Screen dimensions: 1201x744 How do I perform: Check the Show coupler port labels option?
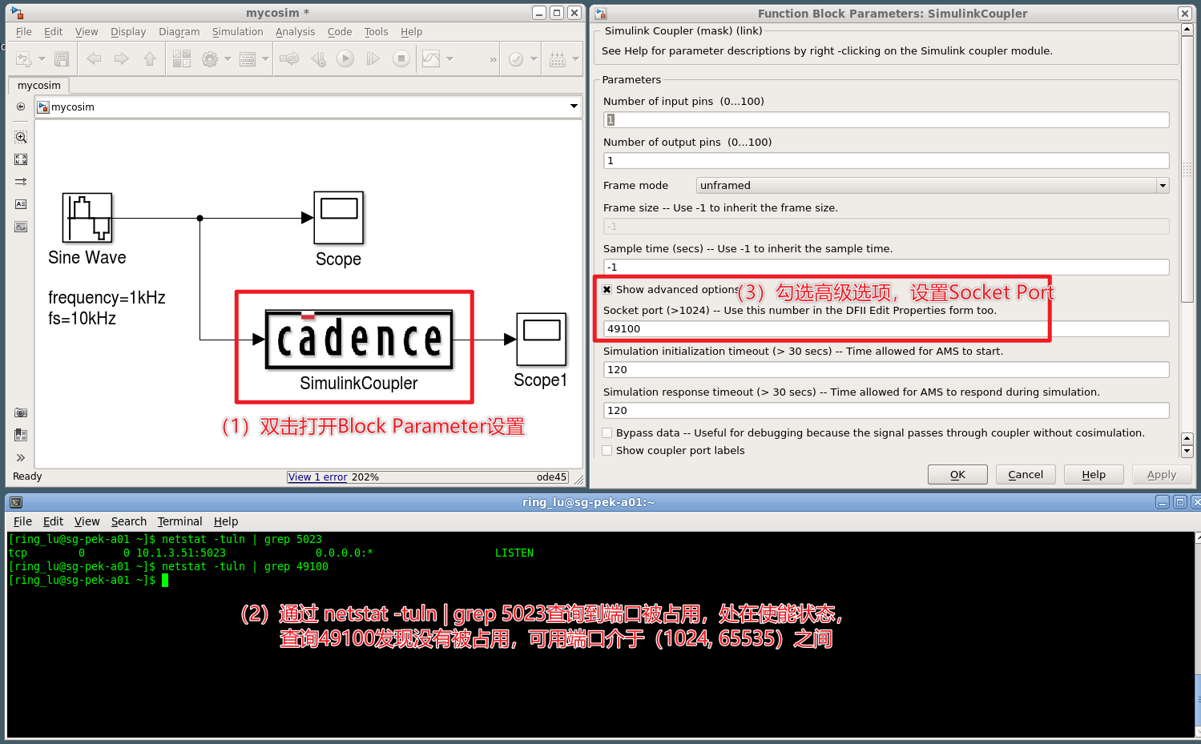[x=607, y=450]
